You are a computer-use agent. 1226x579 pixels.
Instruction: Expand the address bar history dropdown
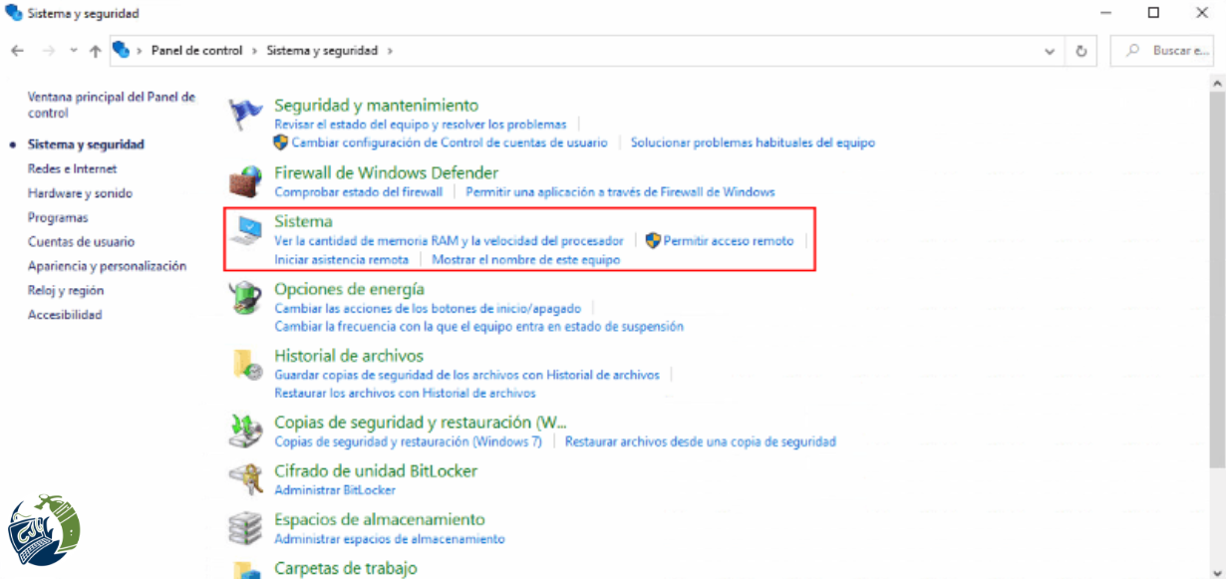[1050, 50]
